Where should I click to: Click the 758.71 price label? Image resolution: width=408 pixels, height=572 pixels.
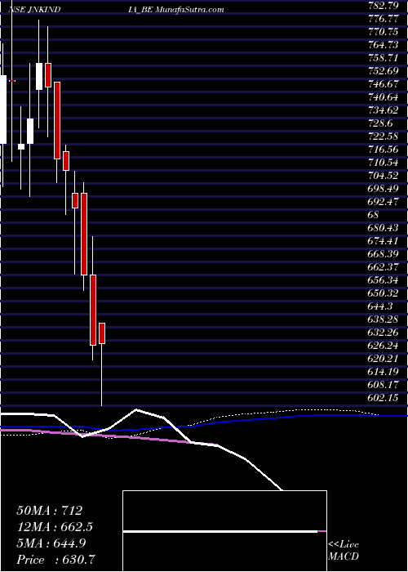pos(384,58)
